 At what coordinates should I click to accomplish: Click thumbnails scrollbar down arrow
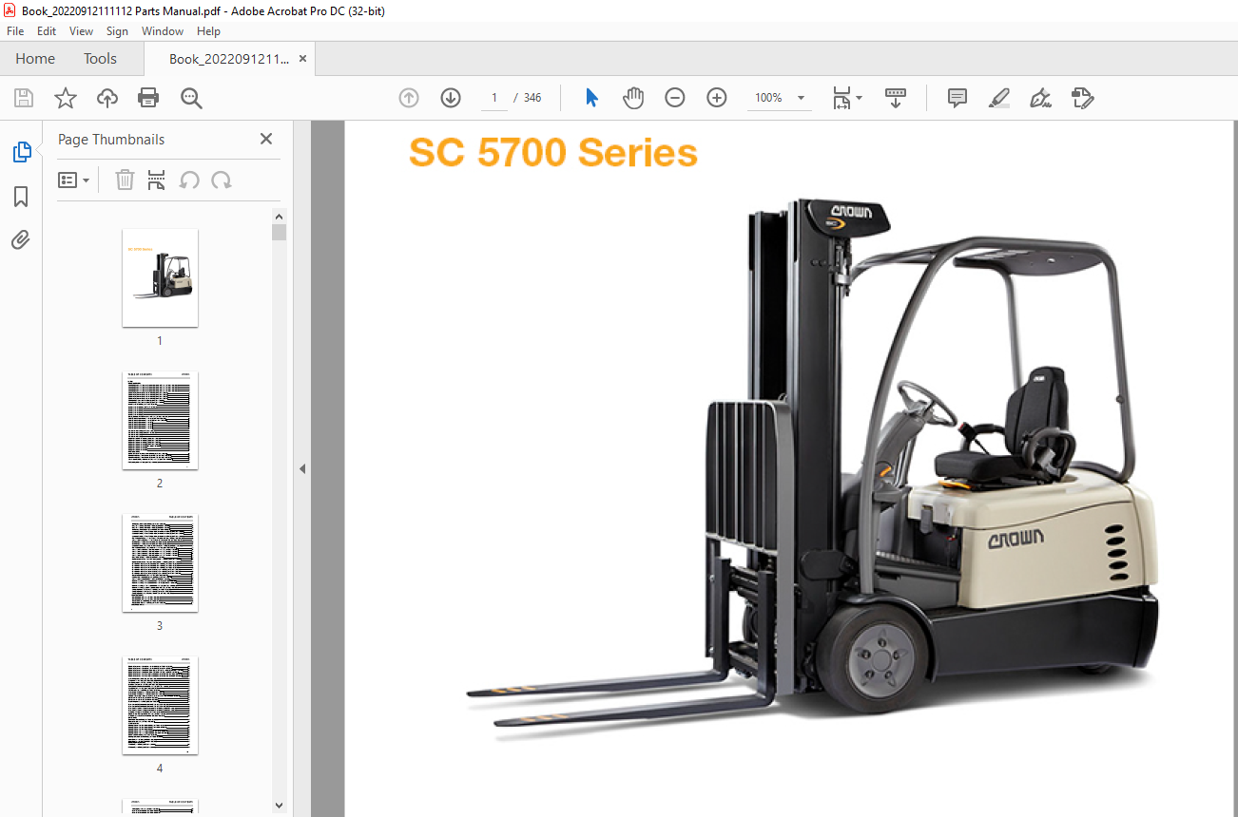[x=279, y=805]
